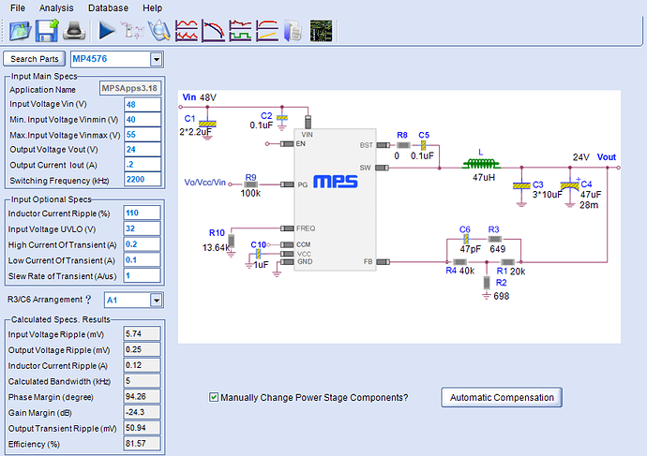Click the R2 value 698 label

coord(502,296)
